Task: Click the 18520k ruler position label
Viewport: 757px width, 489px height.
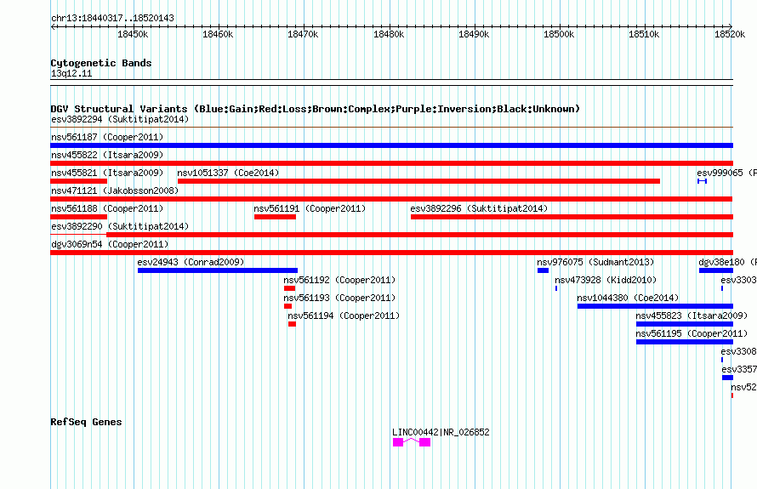Action: click(x=730, y=34)
